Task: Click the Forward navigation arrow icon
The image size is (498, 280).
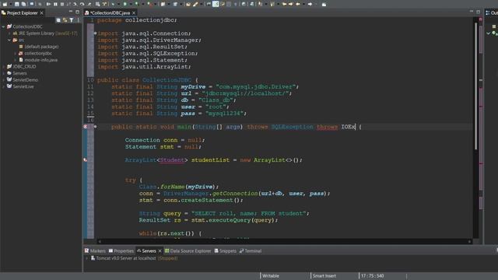Action: pos(310,4)
